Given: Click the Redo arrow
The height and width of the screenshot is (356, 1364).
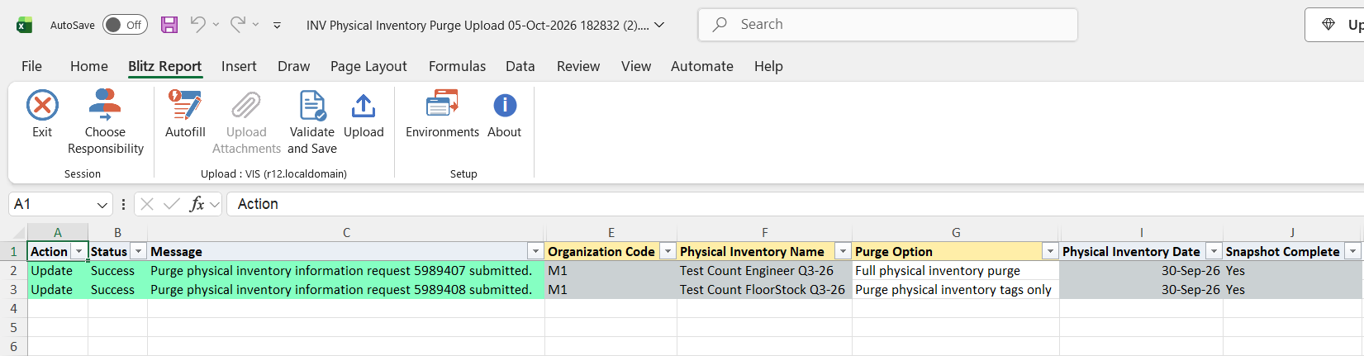Looking at the screenshot, I should click(237, 25).
